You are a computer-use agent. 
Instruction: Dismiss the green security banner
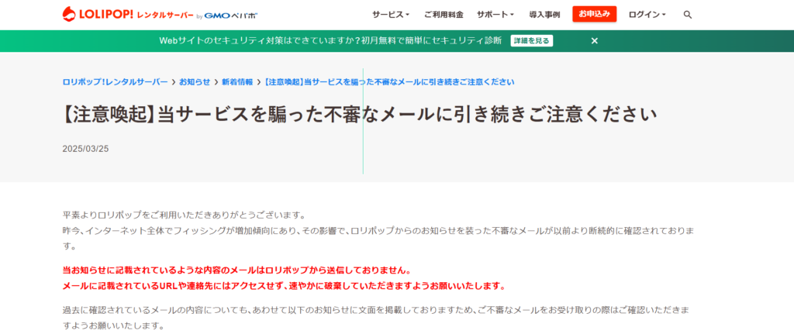(595, 41)
